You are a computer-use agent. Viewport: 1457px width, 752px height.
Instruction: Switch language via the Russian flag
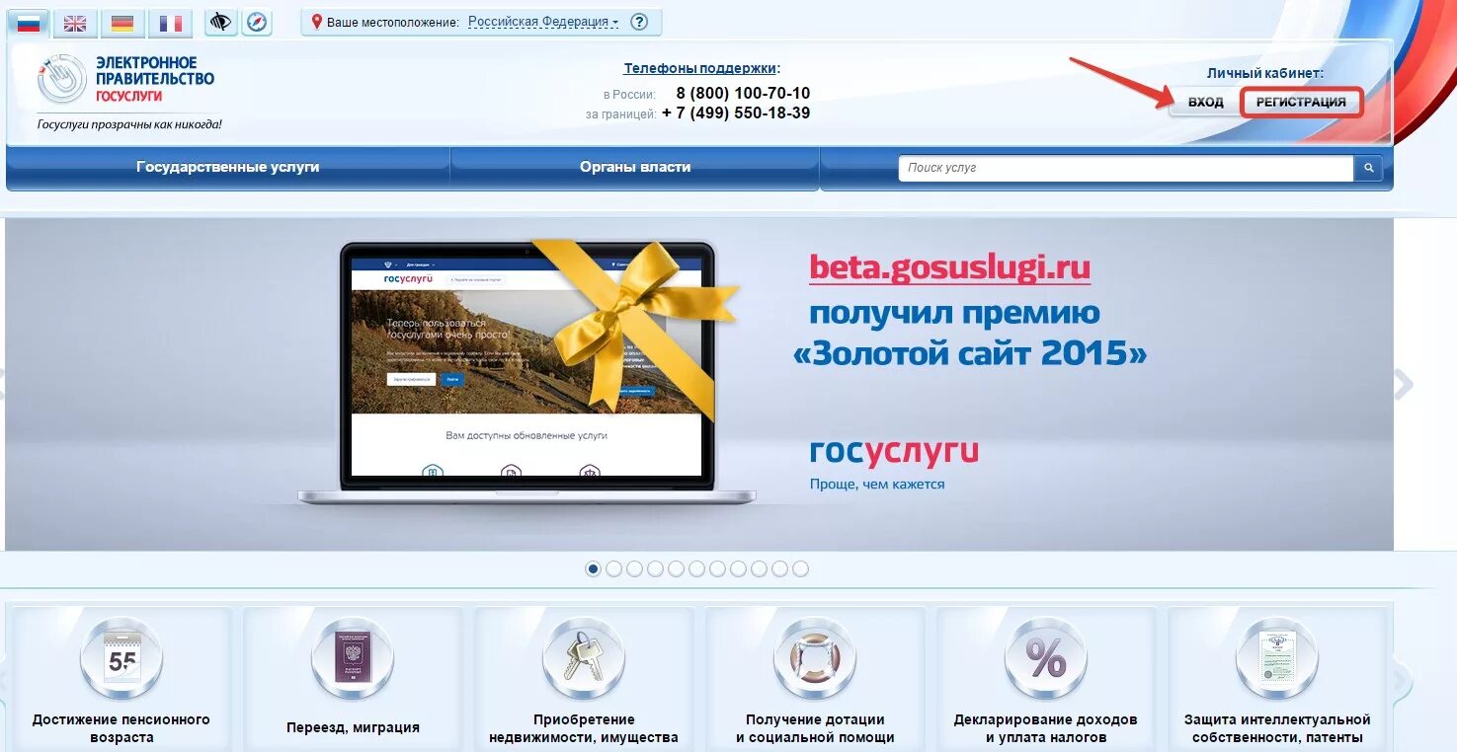pyautogui.click(x=28, y=22)
